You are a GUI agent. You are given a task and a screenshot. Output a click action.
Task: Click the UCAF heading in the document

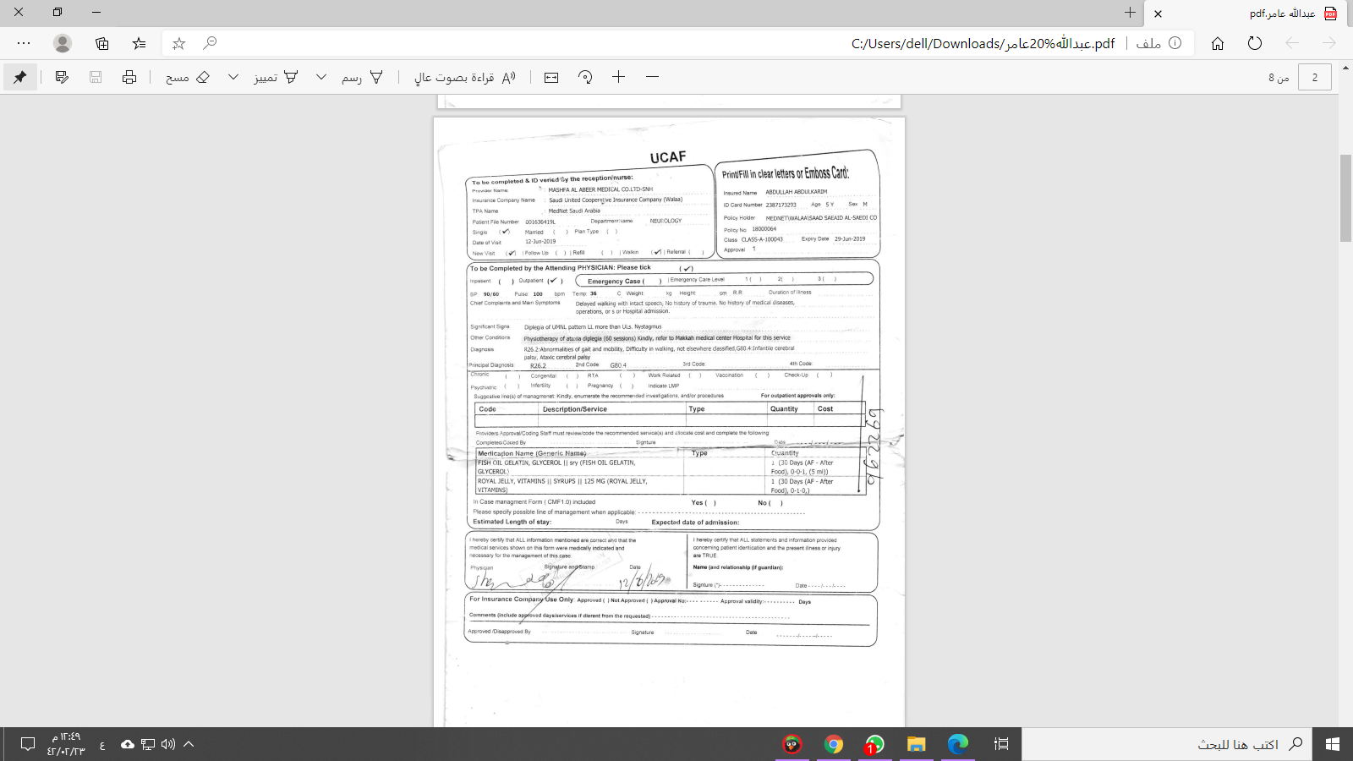(x=668, y=157)
